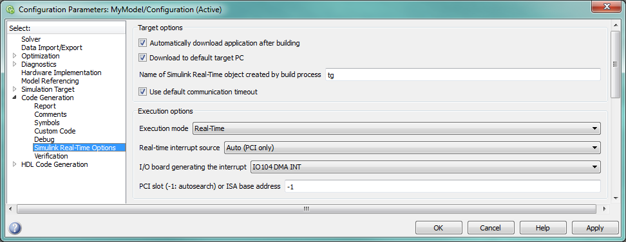The width and height of the screenshot is (626, 242).
Task: Click the PCI slot or ISA base address field
Action: (x=442, y=186)
